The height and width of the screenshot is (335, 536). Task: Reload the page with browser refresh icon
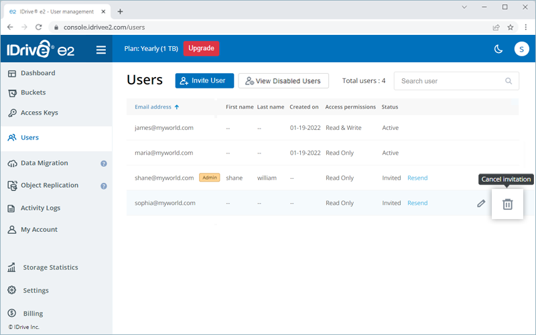pyautogui.click(x=38, y=27)
